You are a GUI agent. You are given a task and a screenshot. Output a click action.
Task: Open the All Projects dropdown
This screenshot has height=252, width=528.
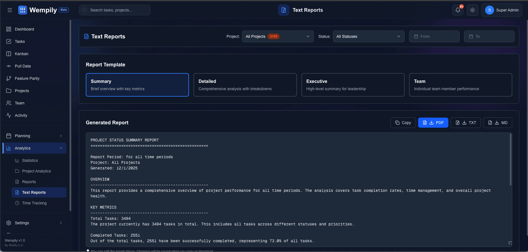pyautogui.click(x=277, y=36)
